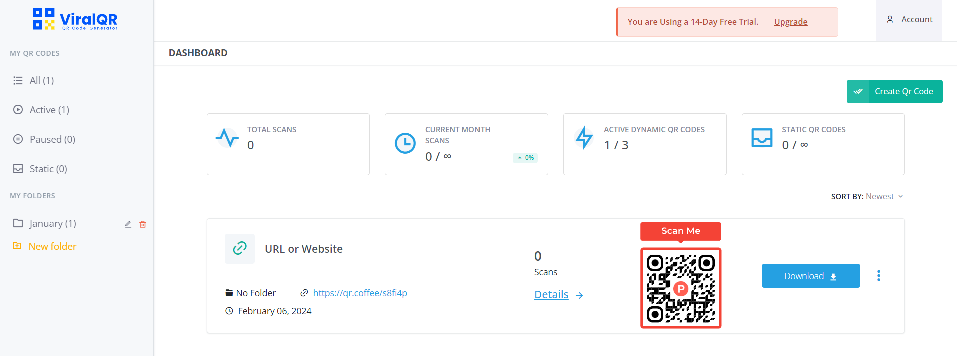
Task: Click the 0 Scans counter
Action: 545,264
